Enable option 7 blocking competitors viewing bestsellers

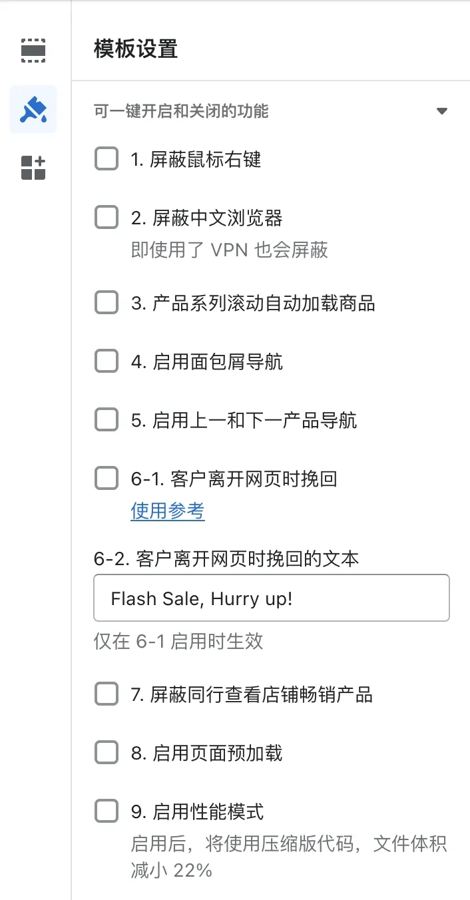point(106,694)
